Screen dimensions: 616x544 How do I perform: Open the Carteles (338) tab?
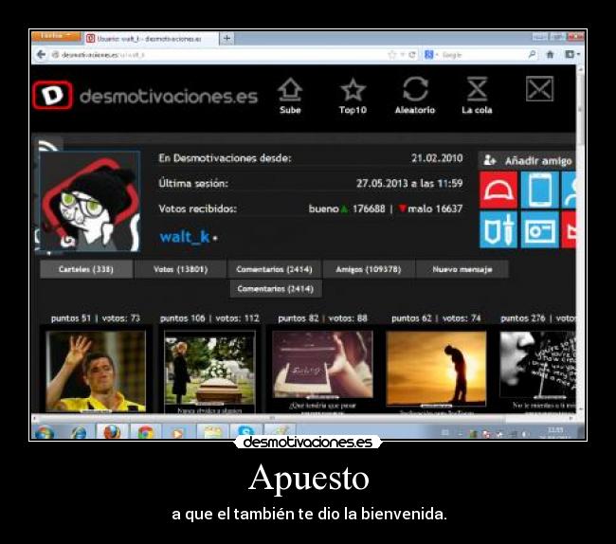[86, 269]
